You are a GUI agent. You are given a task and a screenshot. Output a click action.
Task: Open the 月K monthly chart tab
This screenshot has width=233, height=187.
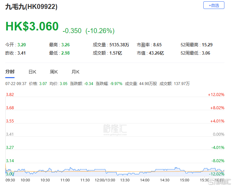tap(75, 72)
